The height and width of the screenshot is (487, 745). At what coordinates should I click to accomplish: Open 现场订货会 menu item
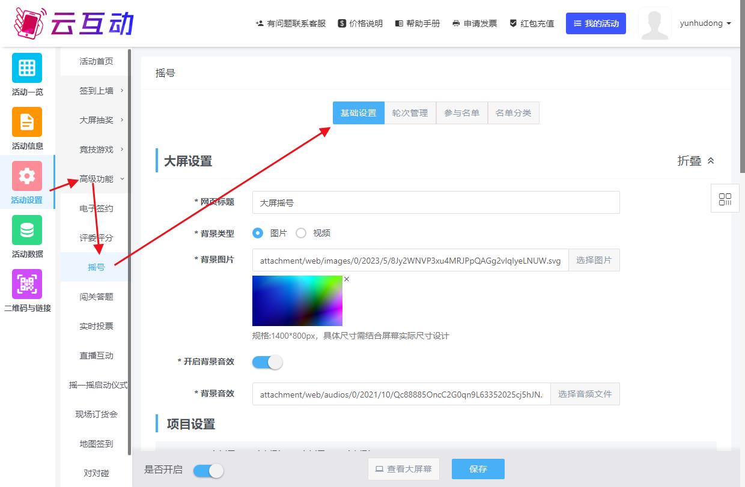[x=96, y=414]
